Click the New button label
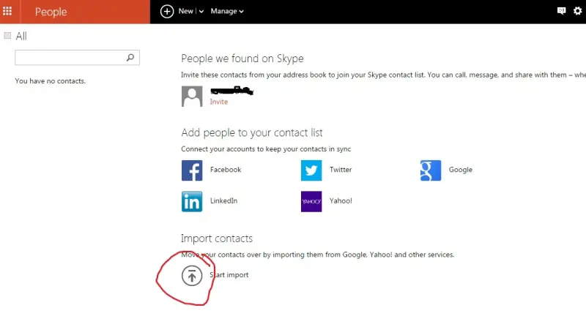 (x=186, y=11)
